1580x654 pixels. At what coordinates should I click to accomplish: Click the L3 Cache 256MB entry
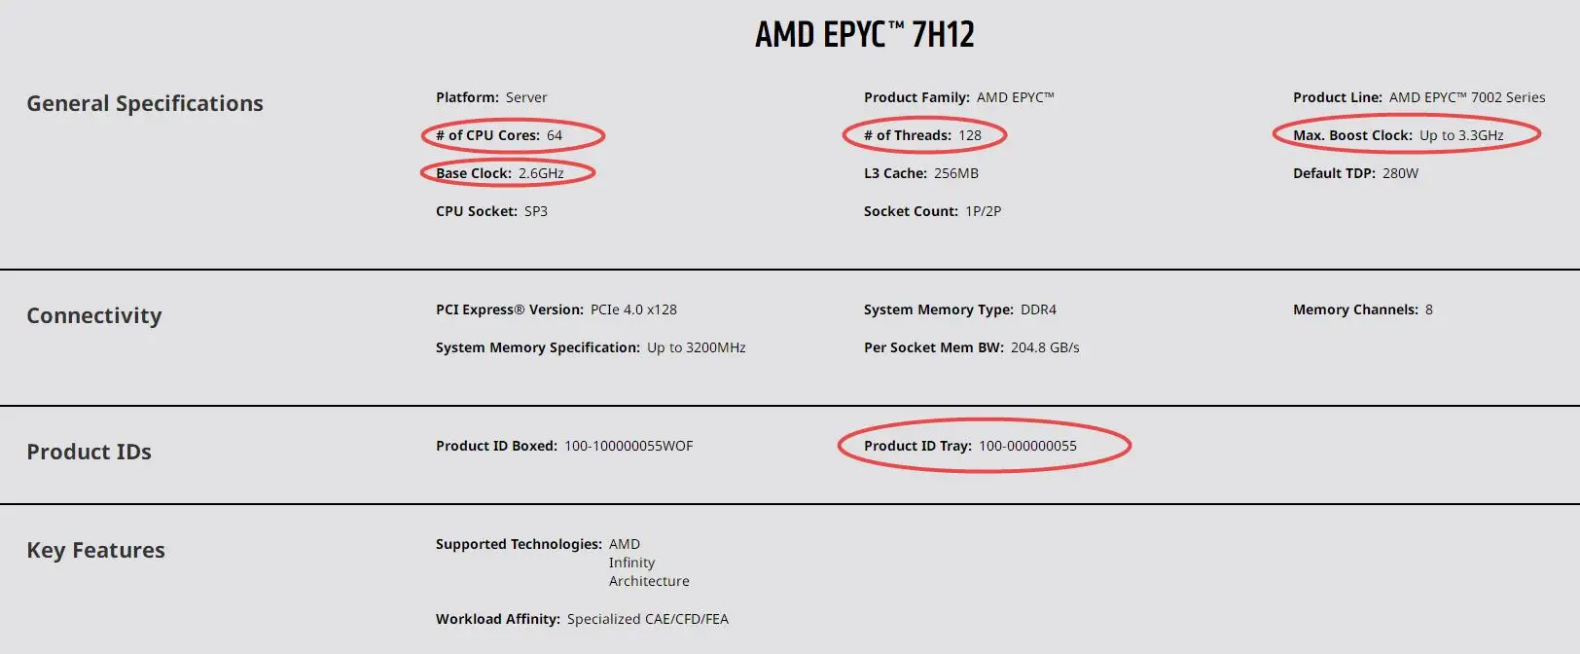tap(921, 173)
